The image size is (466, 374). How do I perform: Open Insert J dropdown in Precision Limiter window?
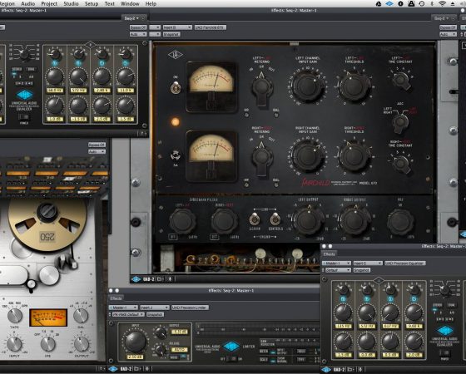click(154, 308)
